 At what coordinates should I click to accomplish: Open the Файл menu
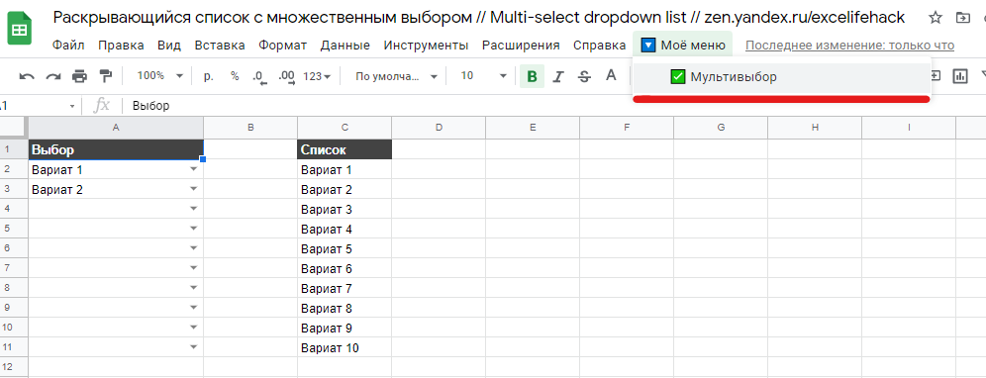(x=68, y=46)
